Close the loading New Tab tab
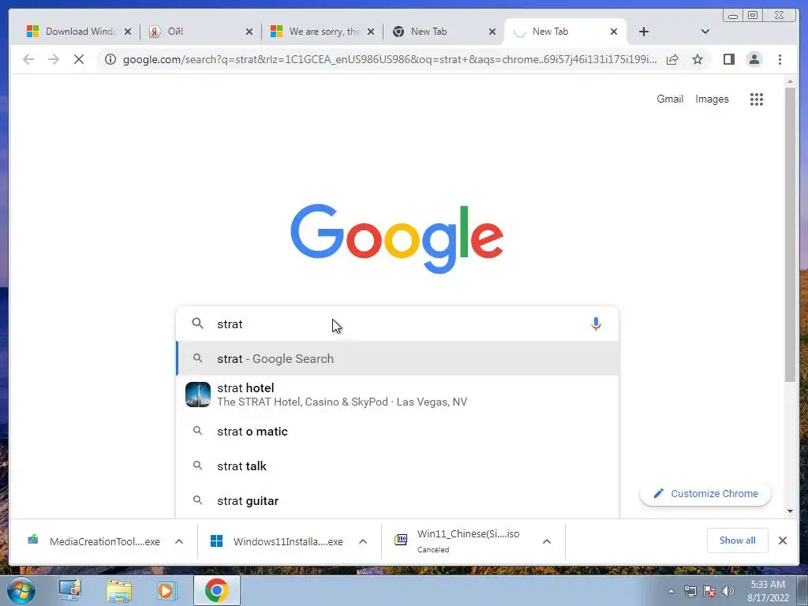 [614, 32]
